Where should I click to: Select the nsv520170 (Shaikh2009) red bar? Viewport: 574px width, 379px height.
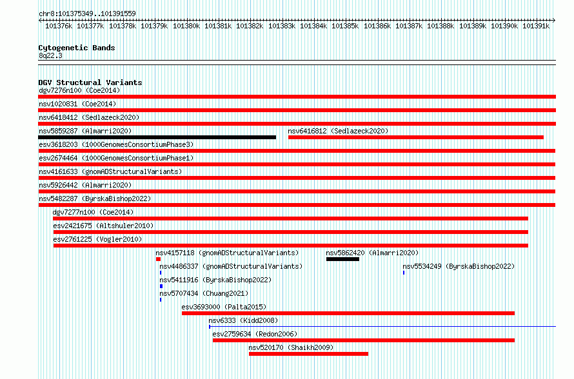point(308,354)
